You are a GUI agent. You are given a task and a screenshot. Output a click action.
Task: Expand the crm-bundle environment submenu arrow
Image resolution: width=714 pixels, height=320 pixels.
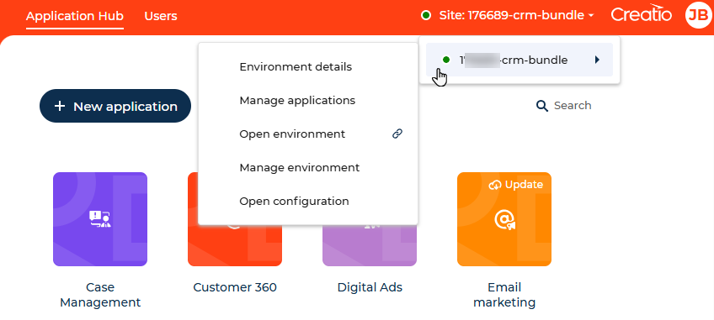(x=598, y=60)
